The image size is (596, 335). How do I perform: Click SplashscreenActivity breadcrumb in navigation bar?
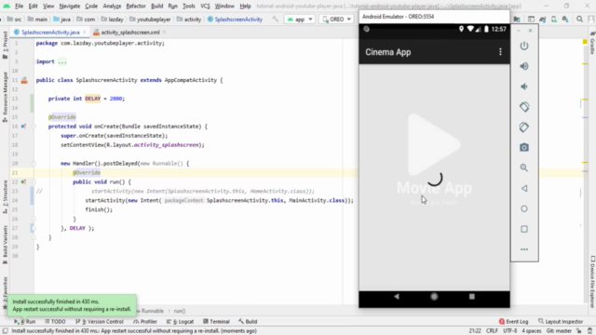(x=235, y=19)
